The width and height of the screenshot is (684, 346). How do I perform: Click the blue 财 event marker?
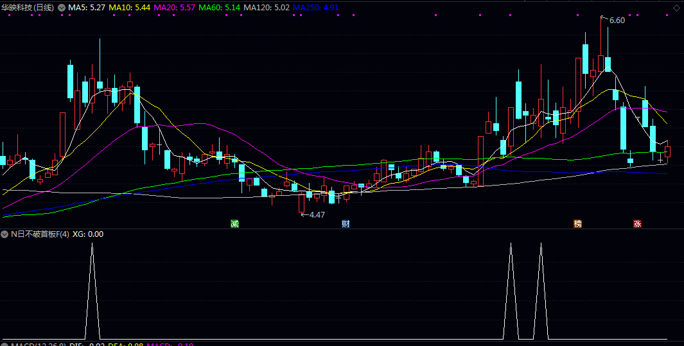[346, 224]
